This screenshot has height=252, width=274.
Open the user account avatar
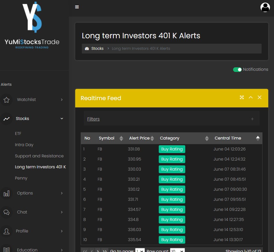[265, 7]
